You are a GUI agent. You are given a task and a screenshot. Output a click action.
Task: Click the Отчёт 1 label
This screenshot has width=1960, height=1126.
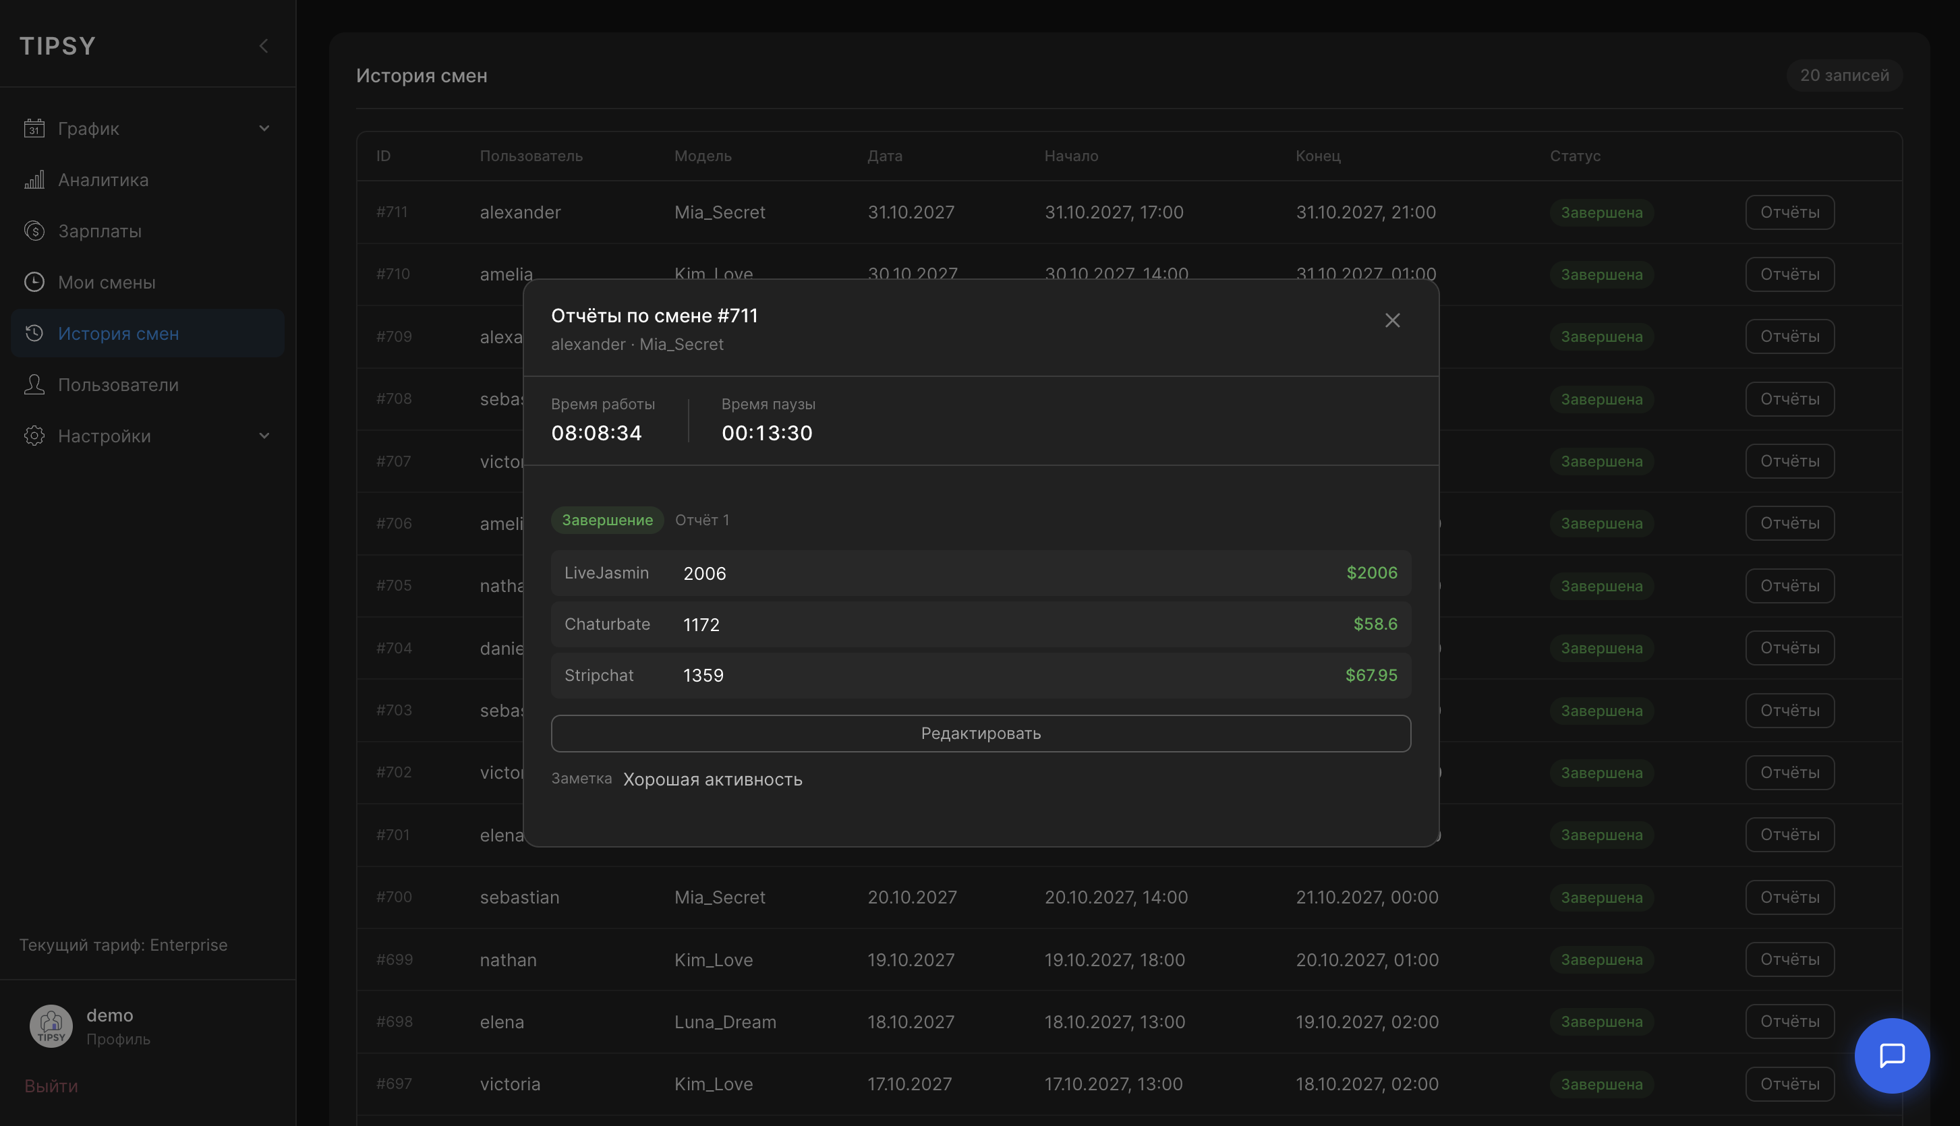click(x=702, y=520)
